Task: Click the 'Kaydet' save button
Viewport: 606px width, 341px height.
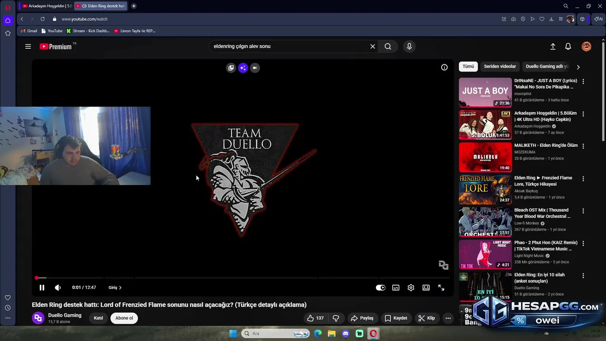Action: tap(396, 318)
